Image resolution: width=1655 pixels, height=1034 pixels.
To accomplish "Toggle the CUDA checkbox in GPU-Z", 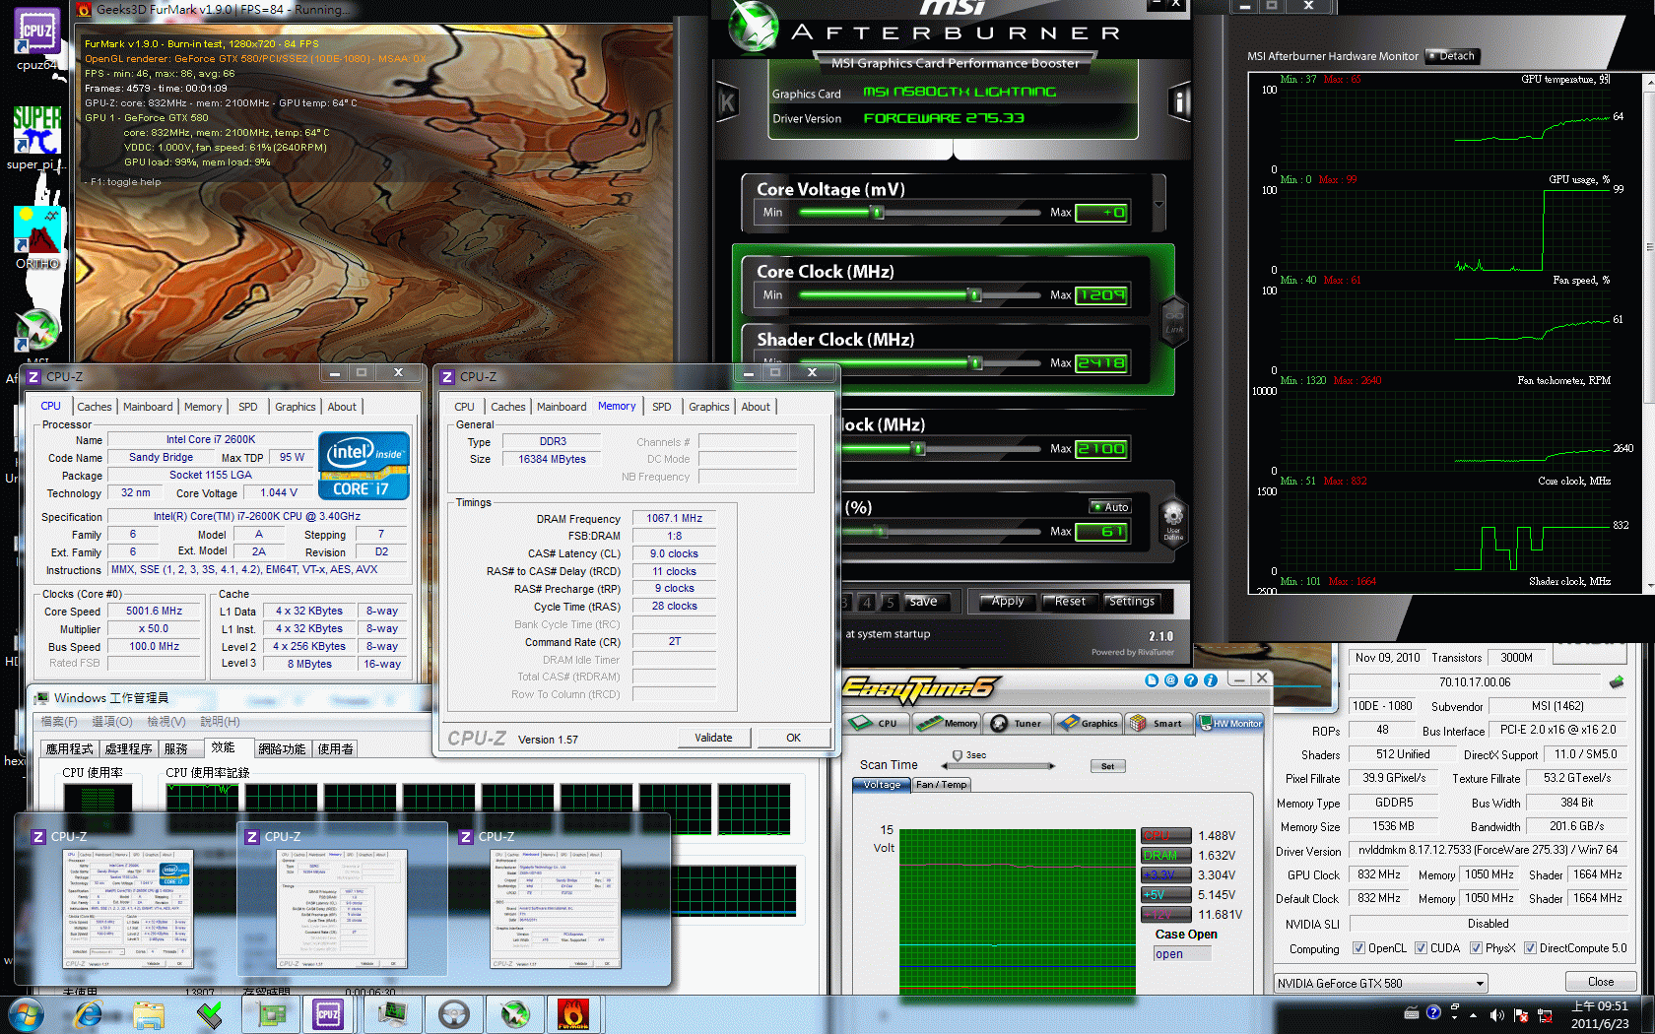I will point(1421,948).
